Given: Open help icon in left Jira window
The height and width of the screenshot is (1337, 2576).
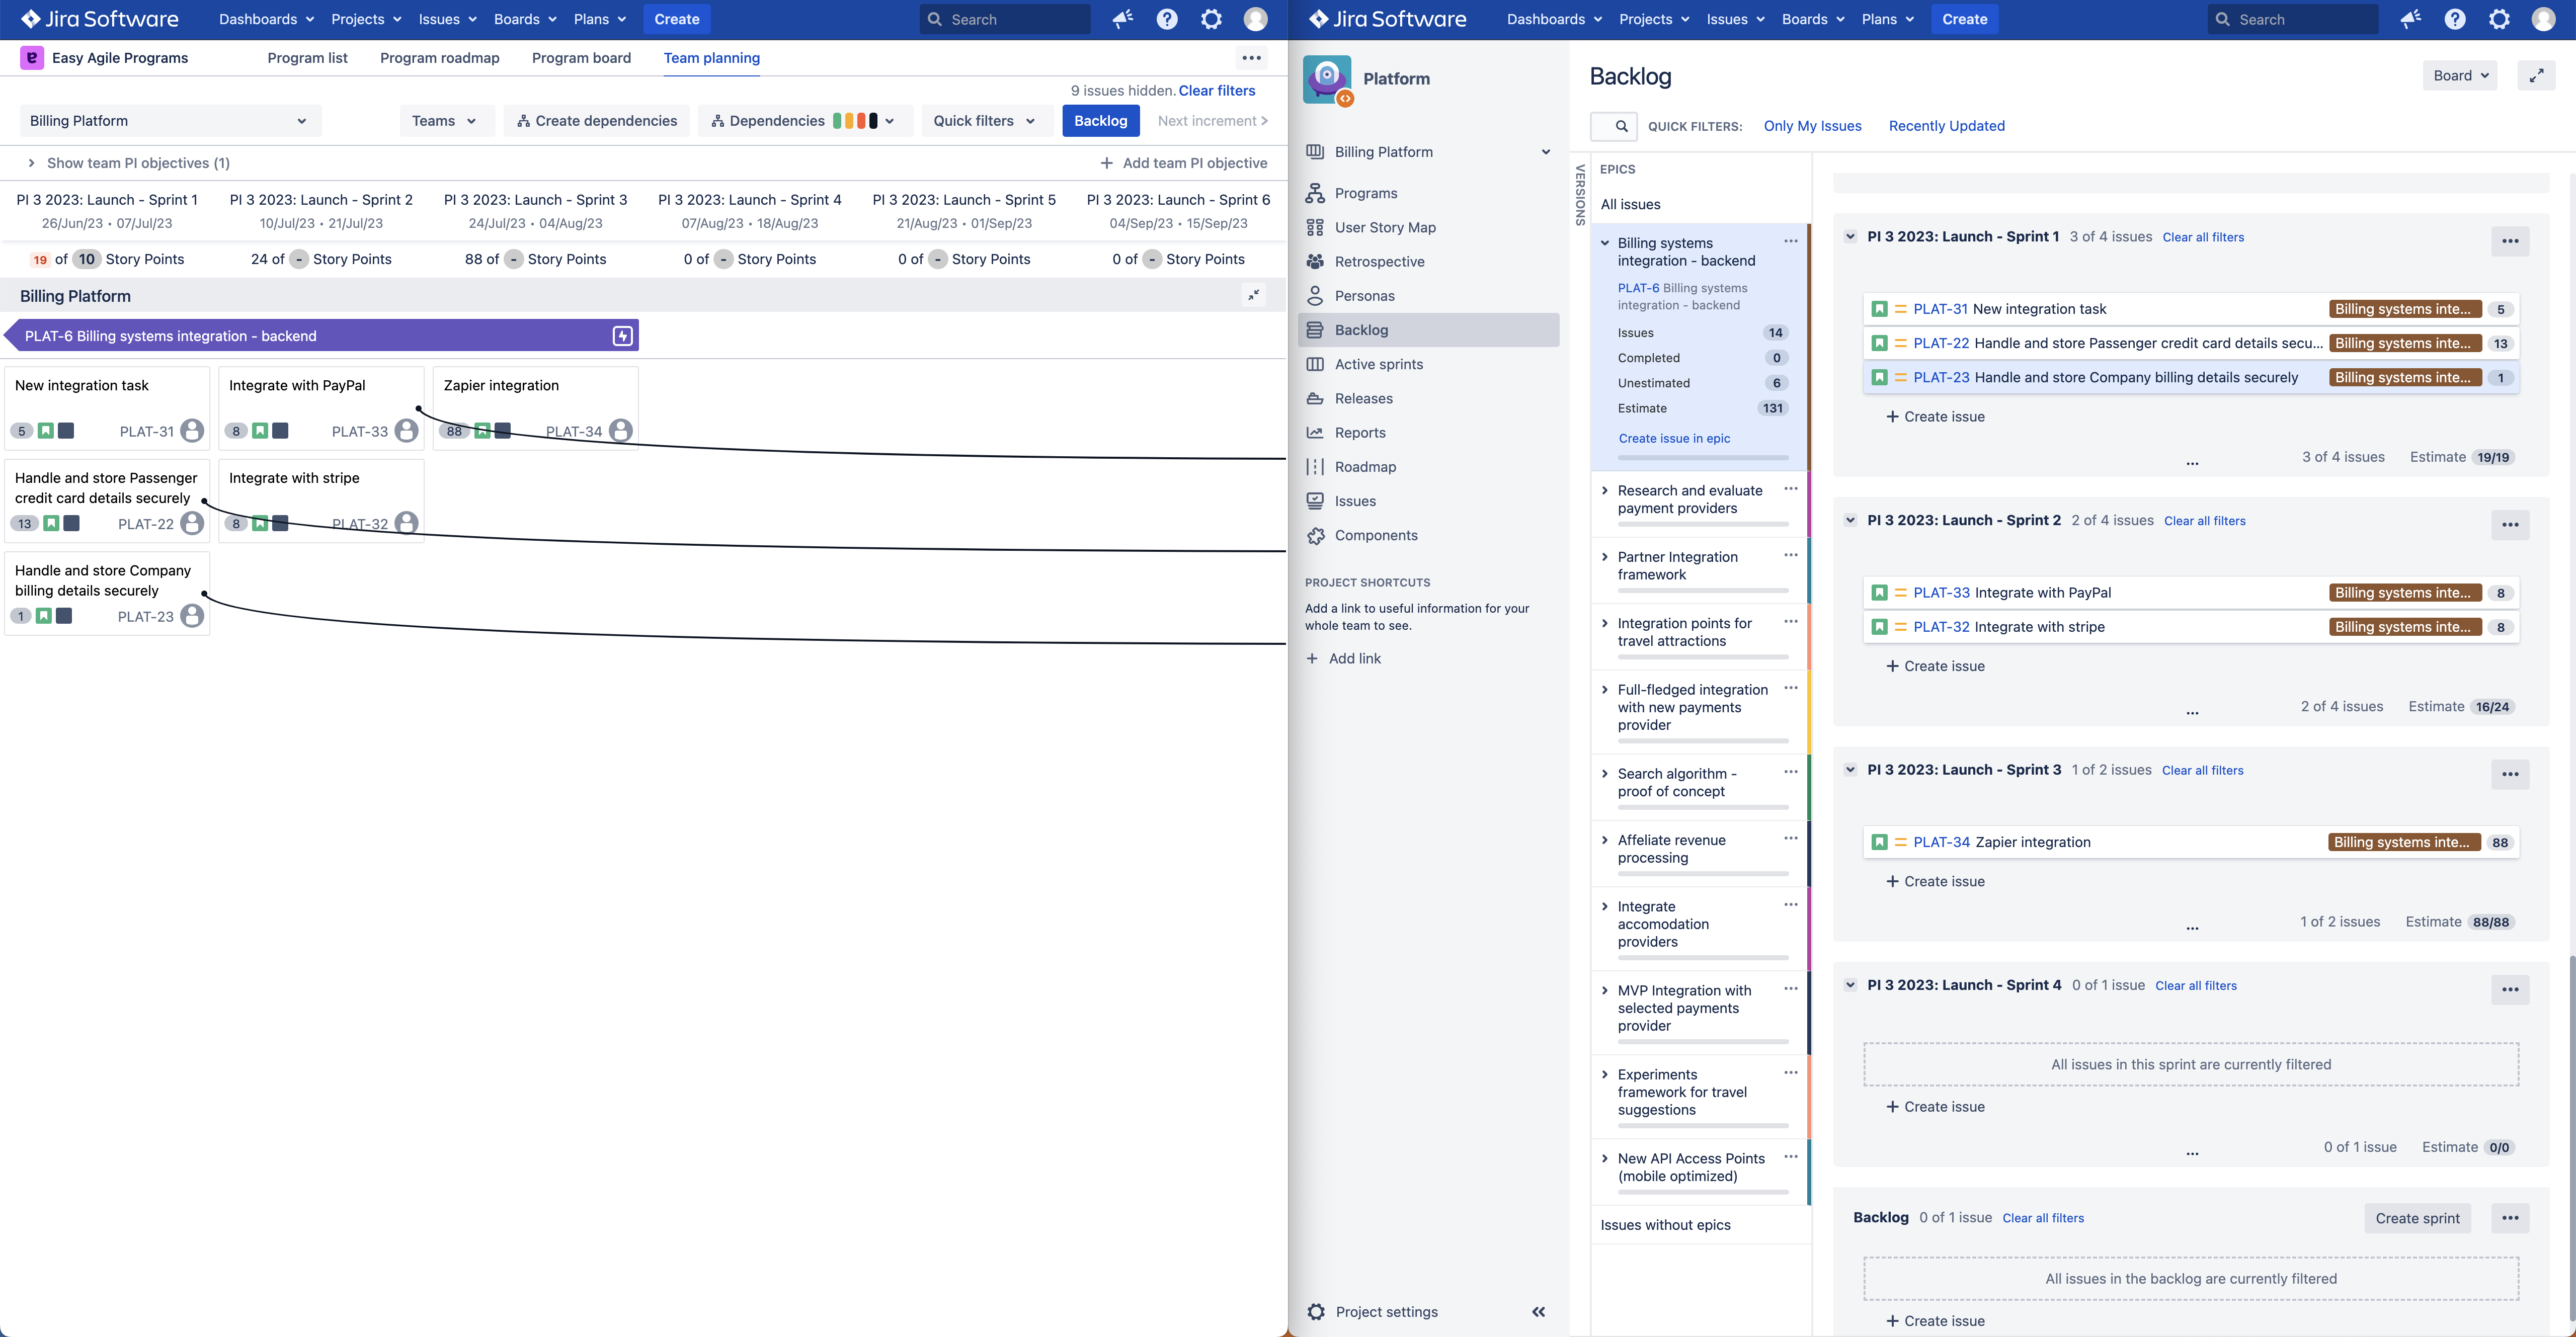Looking at the screenshot, I should click(x=1167, y=19).
